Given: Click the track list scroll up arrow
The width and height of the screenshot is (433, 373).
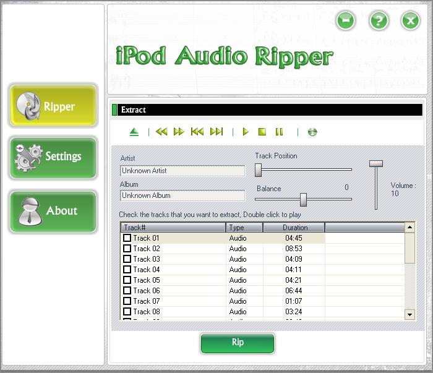Looking at the screenshot, I should coord(409,227).
